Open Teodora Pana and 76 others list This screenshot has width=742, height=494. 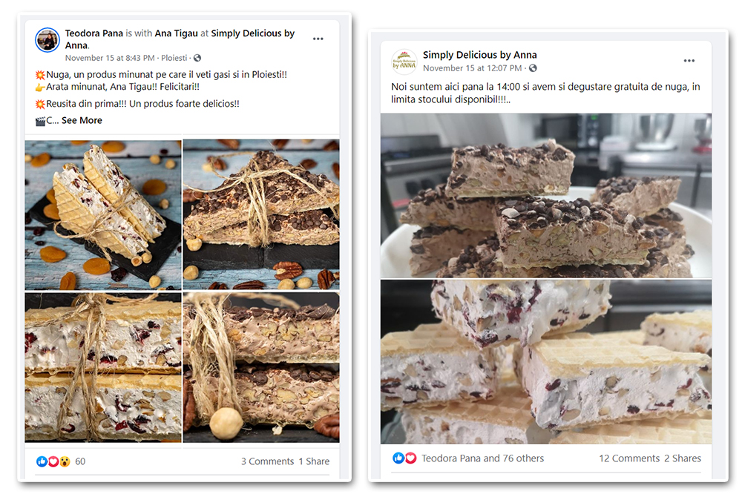(x=483, y=458)
